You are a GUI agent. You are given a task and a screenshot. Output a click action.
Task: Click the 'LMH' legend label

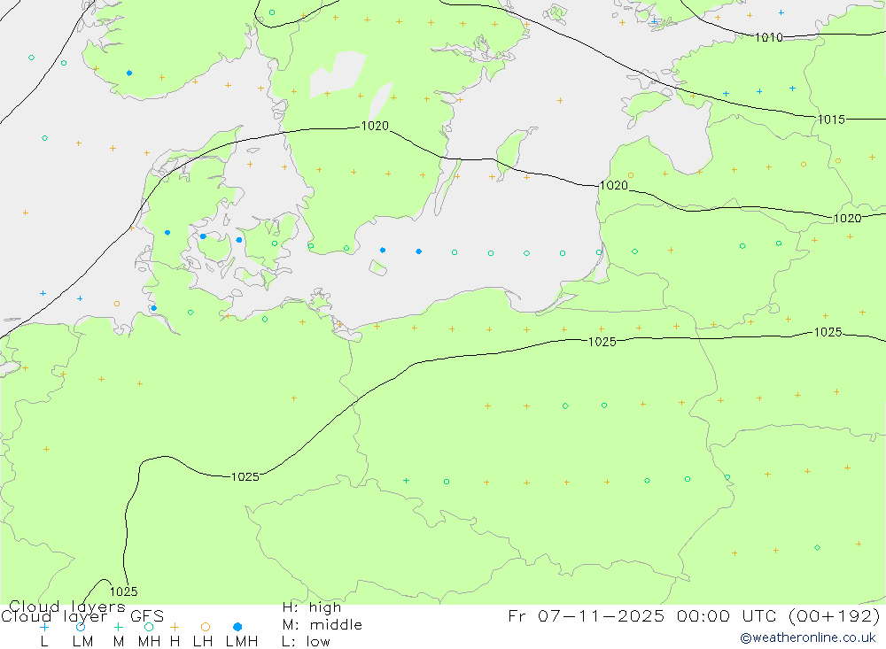coord(242,642)
